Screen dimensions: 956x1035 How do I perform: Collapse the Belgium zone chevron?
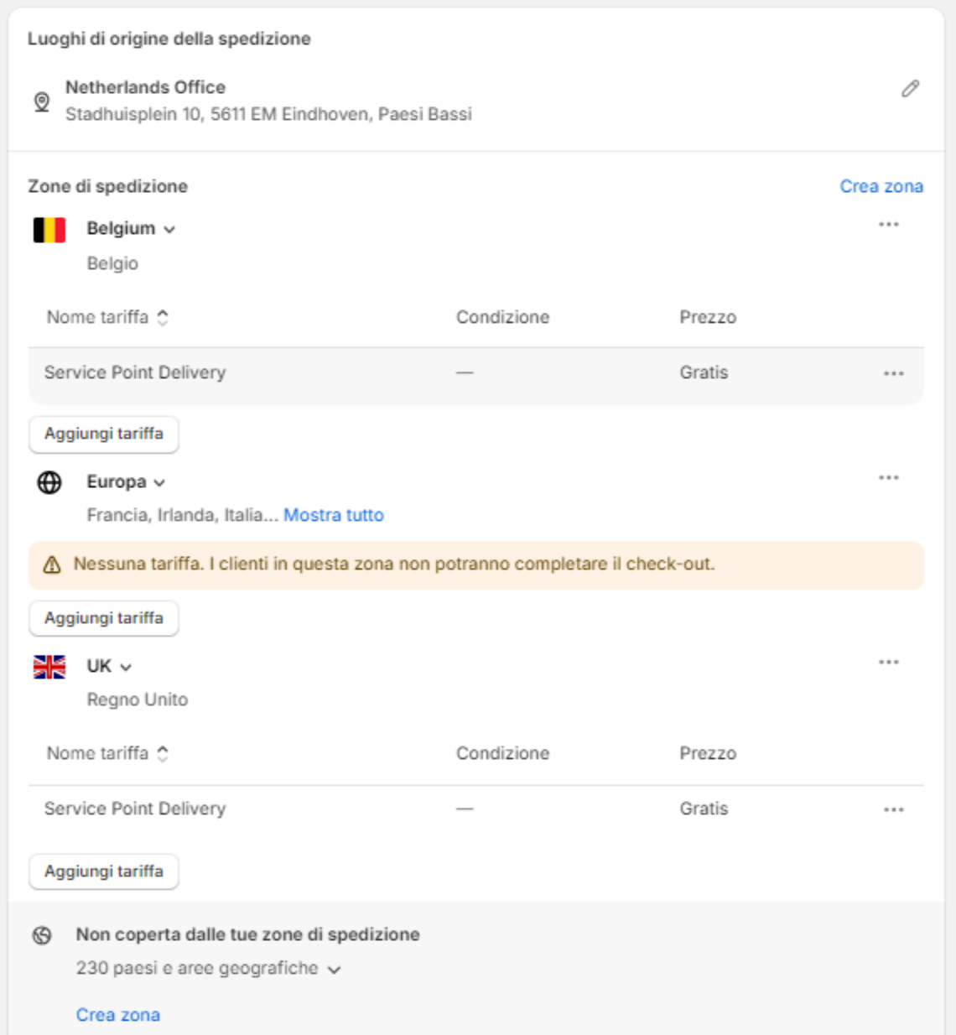tap(169, 230)
